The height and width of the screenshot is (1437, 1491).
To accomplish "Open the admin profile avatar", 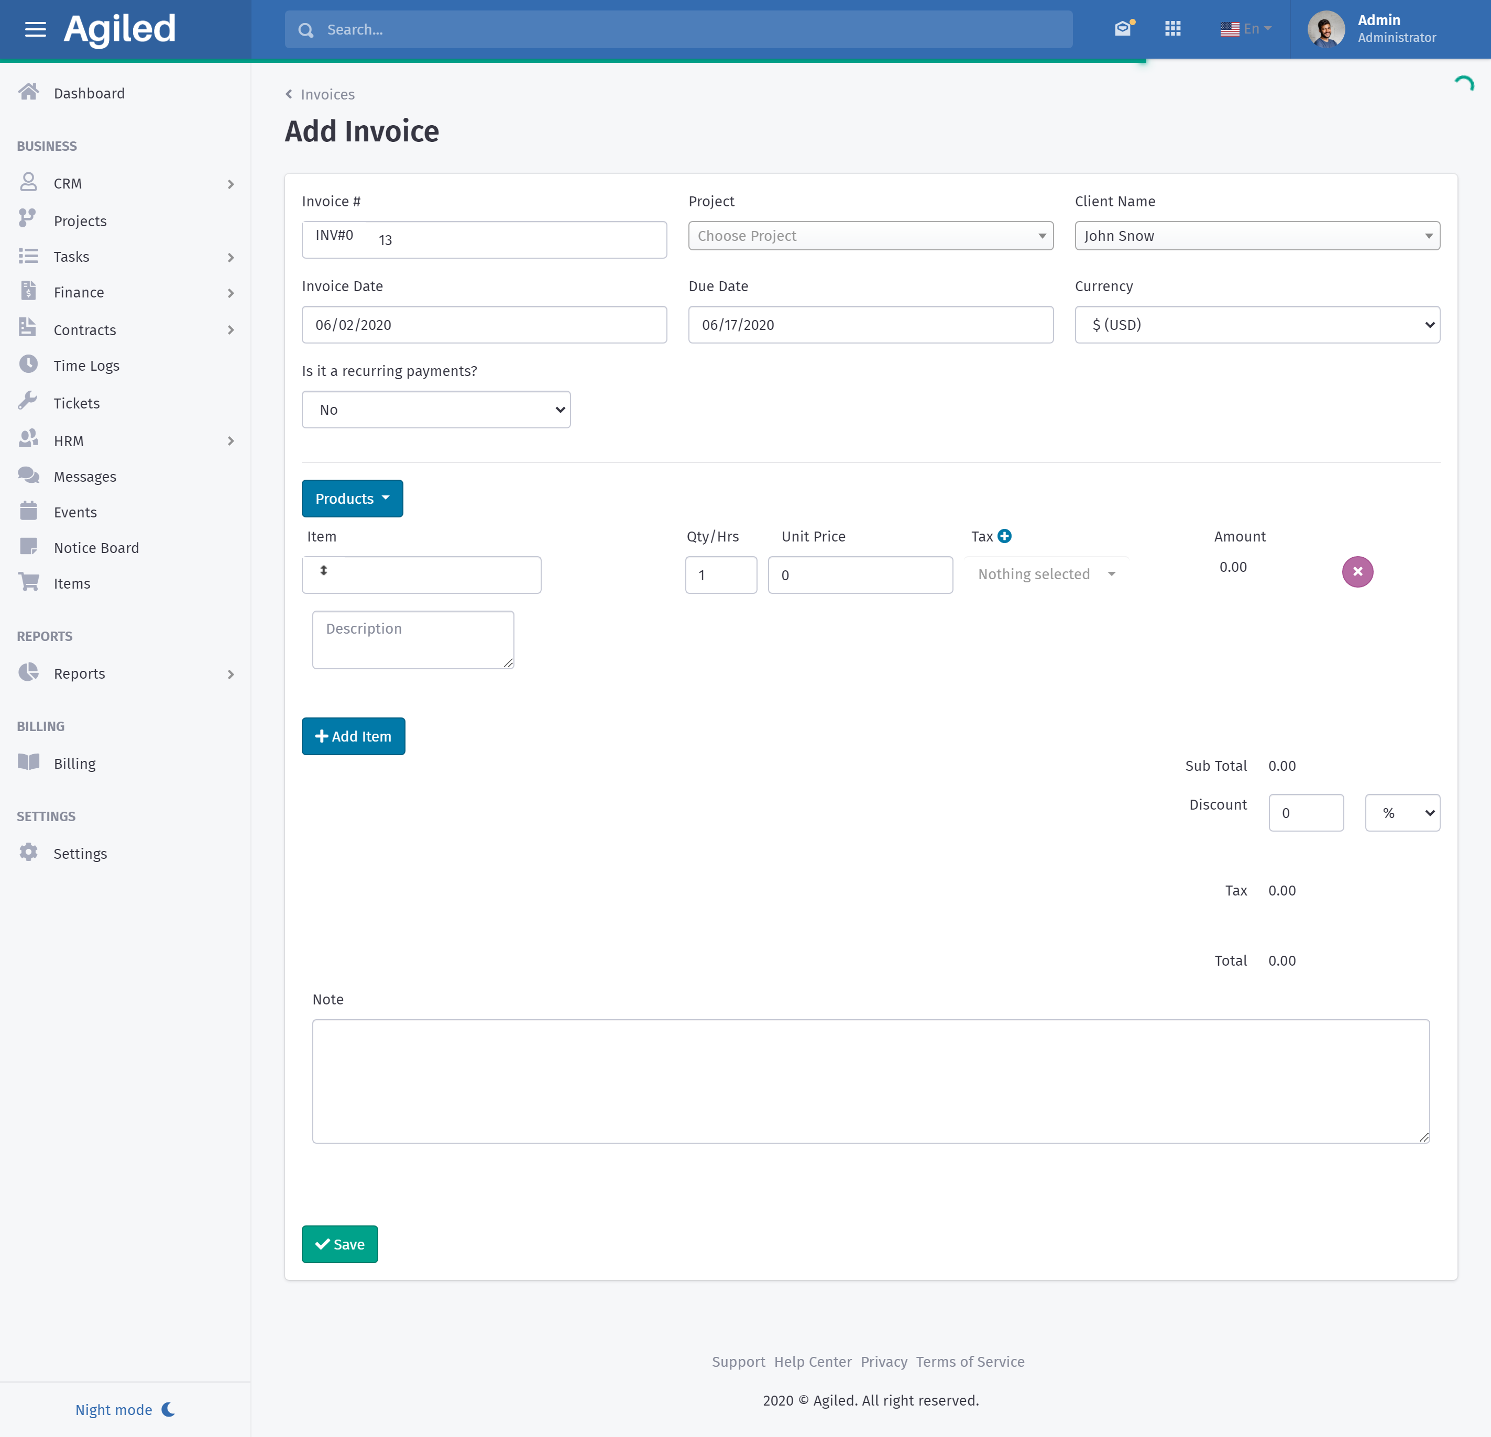I will (1325, 29).
